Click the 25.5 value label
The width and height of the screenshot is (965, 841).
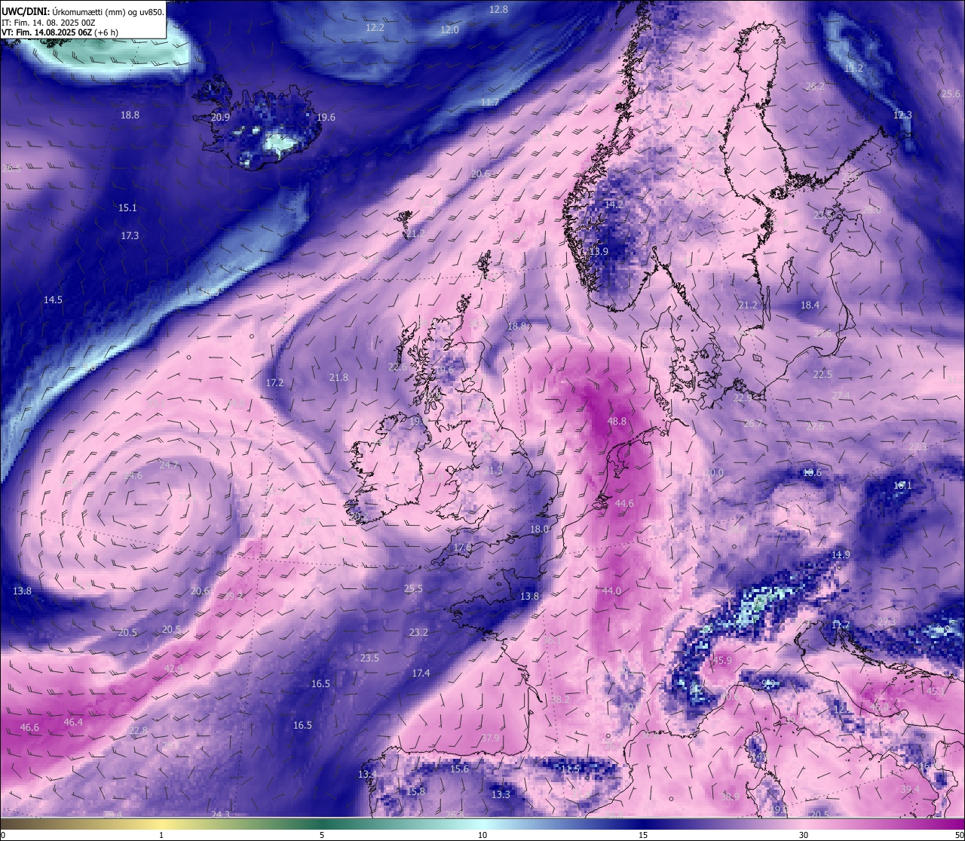tap(413, 589)
